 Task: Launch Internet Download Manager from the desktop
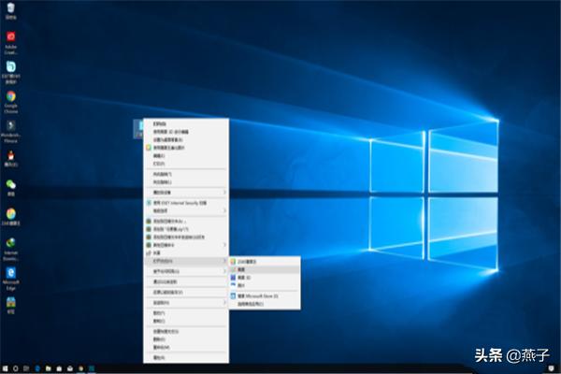click(10, 249)
